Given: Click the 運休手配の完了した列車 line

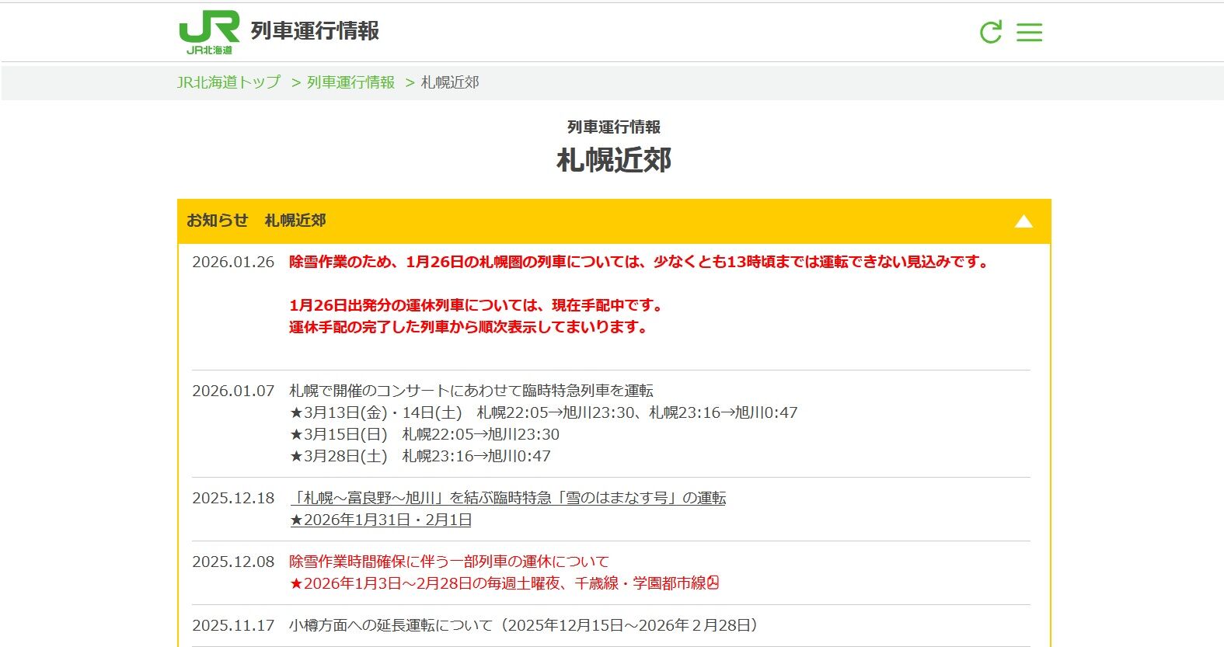Looking at the screenshot, I should [469, 327].
